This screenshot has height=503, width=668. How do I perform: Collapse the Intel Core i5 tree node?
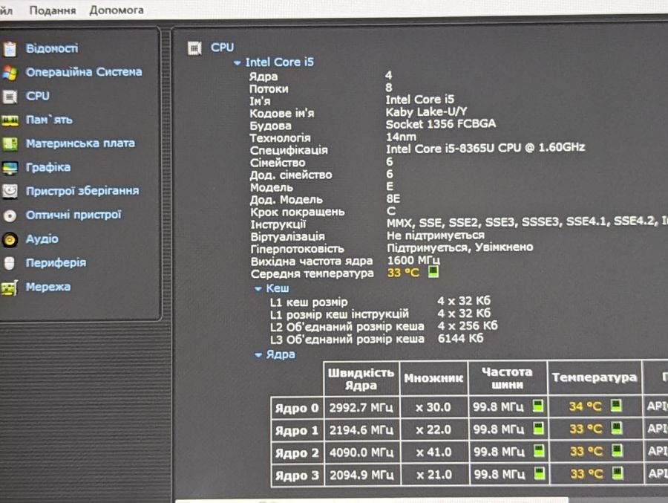coord(238,63)
